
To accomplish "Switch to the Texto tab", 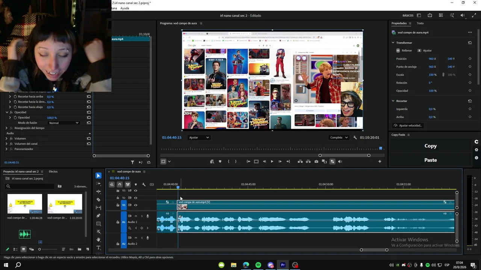I will (x=420, y=23).
